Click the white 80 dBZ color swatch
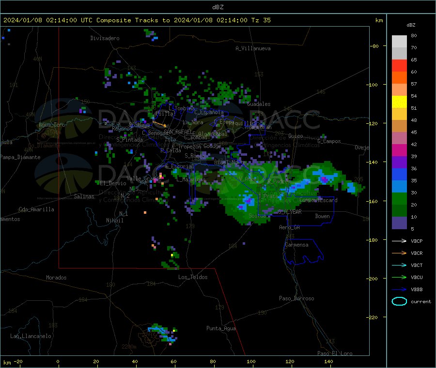The width and height of the screenshot is (436, 368). coord(399,42)
